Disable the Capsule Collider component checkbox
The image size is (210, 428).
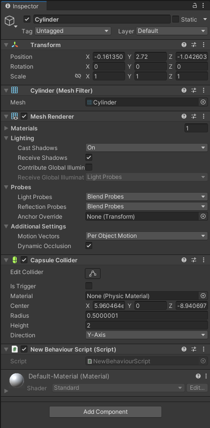pyautogui.click(x=25, y=260)
